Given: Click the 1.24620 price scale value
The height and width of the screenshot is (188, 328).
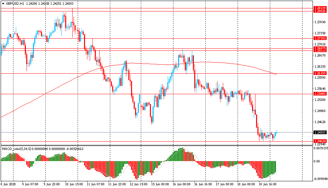Looking at the screenshot, I should point(320,122).
